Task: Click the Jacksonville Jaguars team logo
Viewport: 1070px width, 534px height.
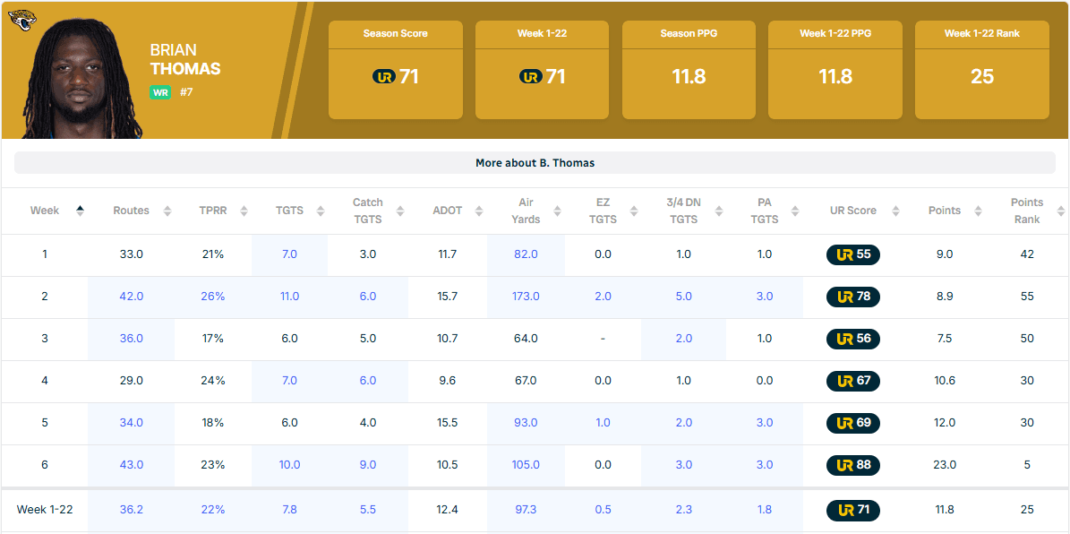Action: (22, 20)
